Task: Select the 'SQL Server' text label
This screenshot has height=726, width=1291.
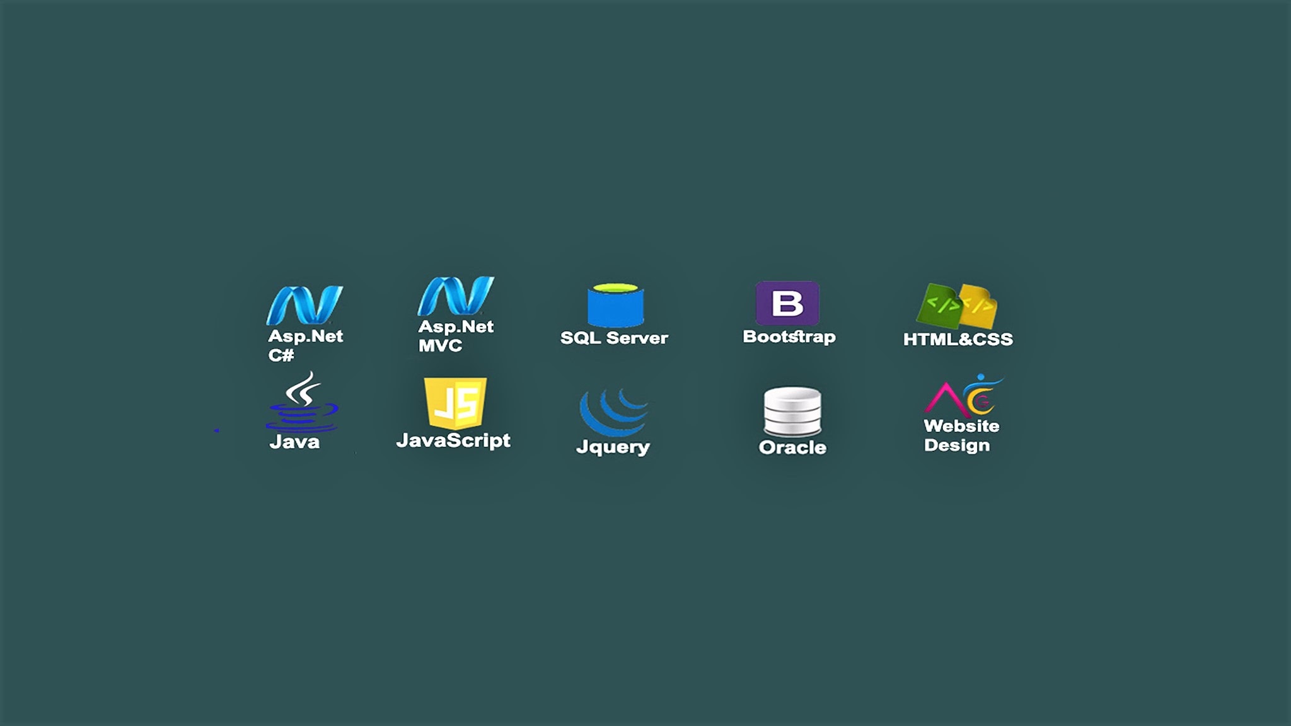Action: (x=614, y=338)
